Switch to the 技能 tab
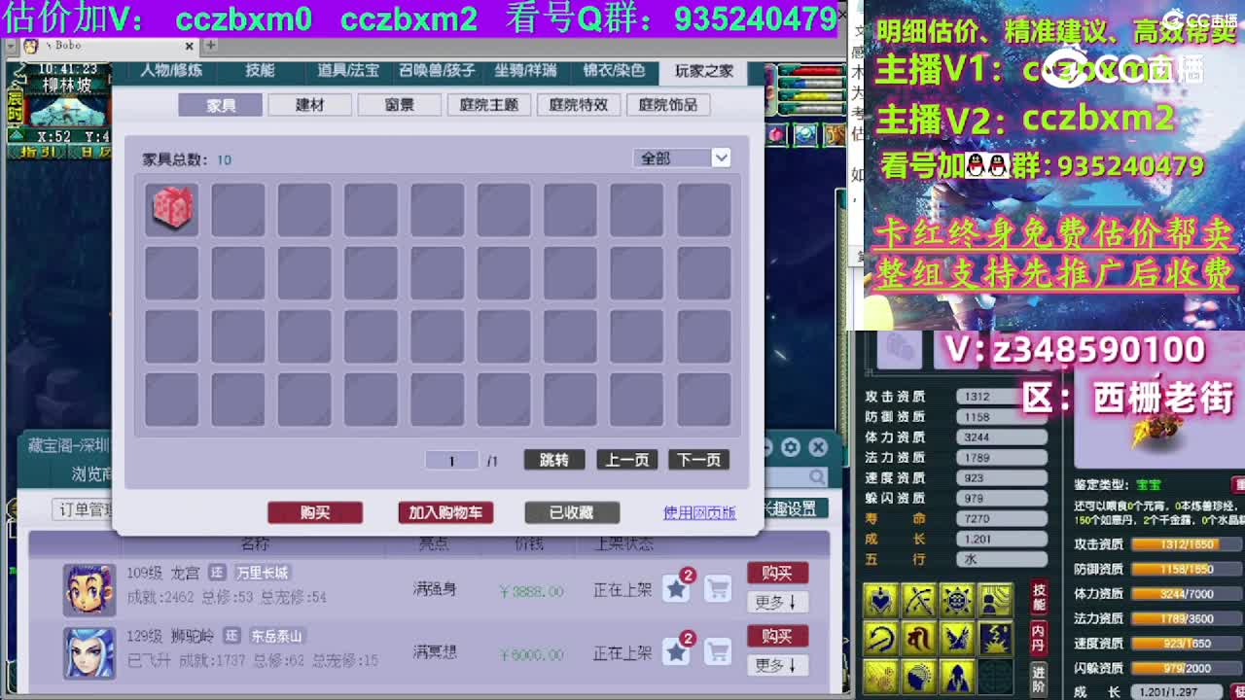Viewport: 1245px width, 700px height. point(260,71)
